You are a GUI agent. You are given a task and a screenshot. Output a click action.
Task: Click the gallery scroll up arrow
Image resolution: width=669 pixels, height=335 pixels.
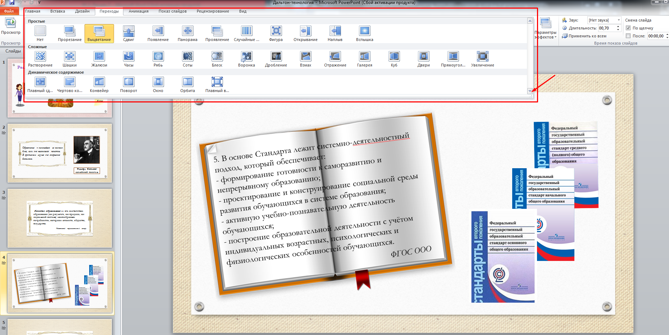530,20
